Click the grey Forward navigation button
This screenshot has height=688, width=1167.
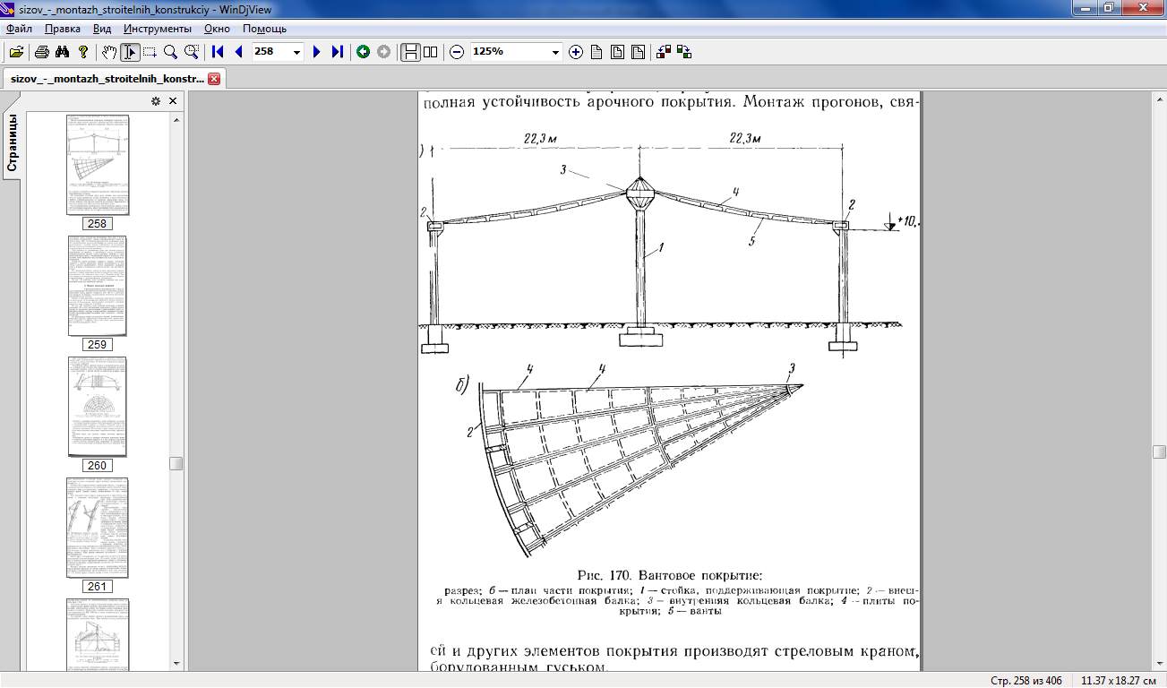(x=383, y=52)
